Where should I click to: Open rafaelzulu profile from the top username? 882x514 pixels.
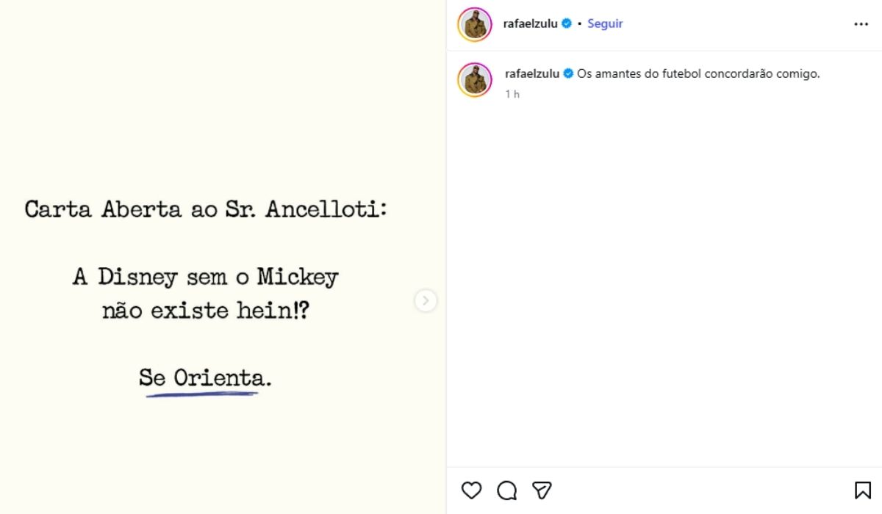point(531,23)
